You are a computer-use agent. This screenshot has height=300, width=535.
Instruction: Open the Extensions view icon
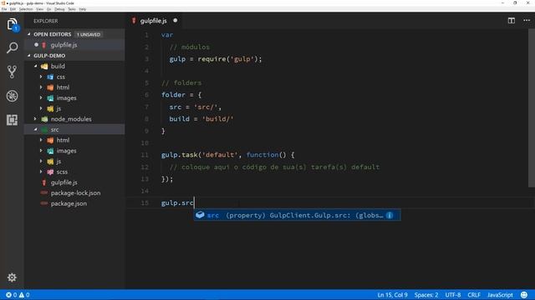pos(12,120)
